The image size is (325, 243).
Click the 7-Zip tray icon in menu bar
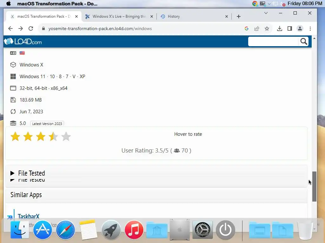tap(262, 3)
